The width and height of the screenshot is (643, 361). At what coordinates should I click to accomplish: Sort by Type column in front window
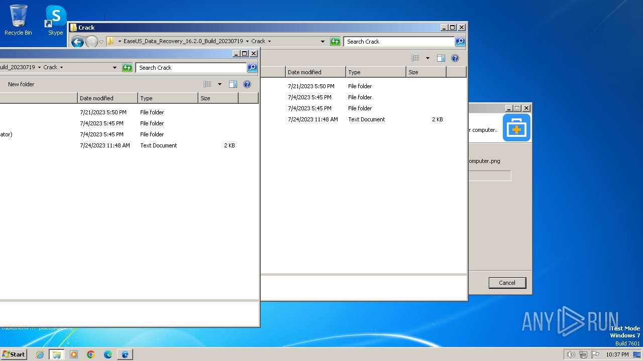[x=168, y=98]
